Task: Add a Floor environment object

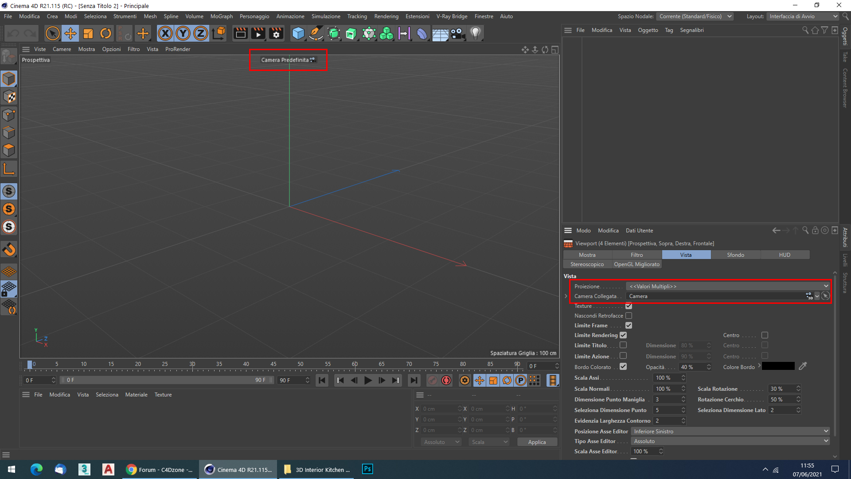Action: [440, 33]
